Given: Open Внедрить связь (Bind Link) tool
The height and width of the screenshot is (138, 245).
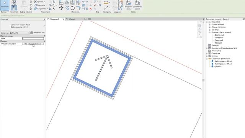Looking at the screenshot, I should tap(129, 5).
